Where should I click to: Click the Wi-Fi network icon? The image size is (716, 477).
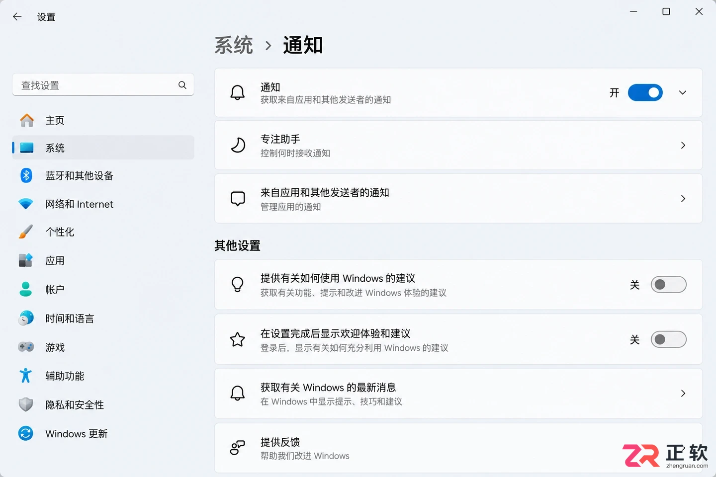pyautogui.click(x=26, y=204)
